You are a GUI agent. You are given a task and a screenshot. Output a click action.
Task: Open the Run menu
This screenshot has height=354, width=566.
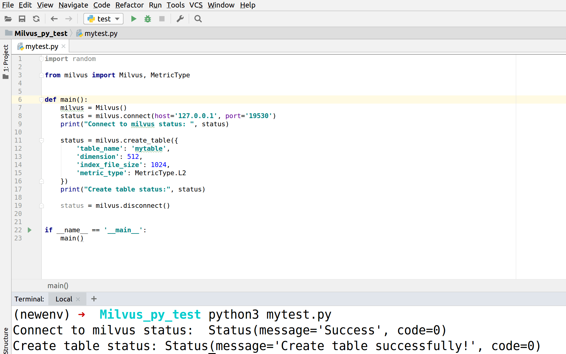click(x=155, y=5)
